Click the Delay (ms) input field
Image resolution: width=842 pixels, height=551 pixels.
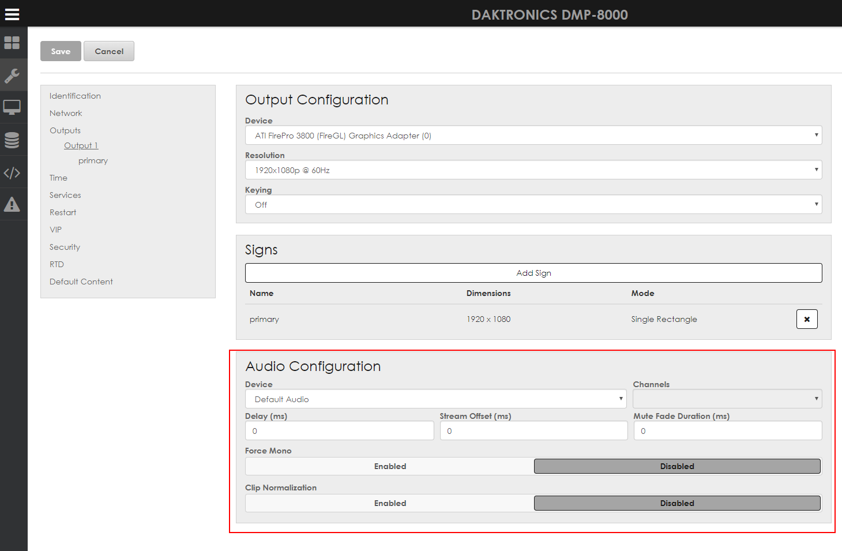click(340, 431)
